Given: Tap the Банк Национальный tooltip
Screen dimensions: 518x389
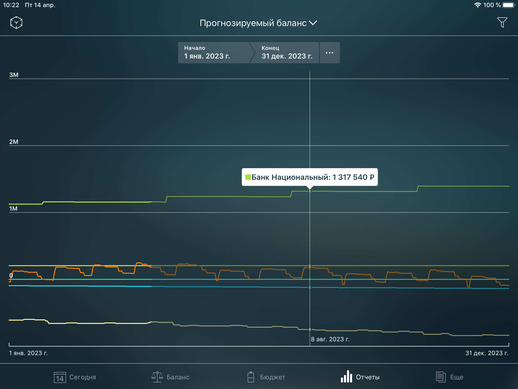Looking at the screenshot, I should tap(310, 177).
